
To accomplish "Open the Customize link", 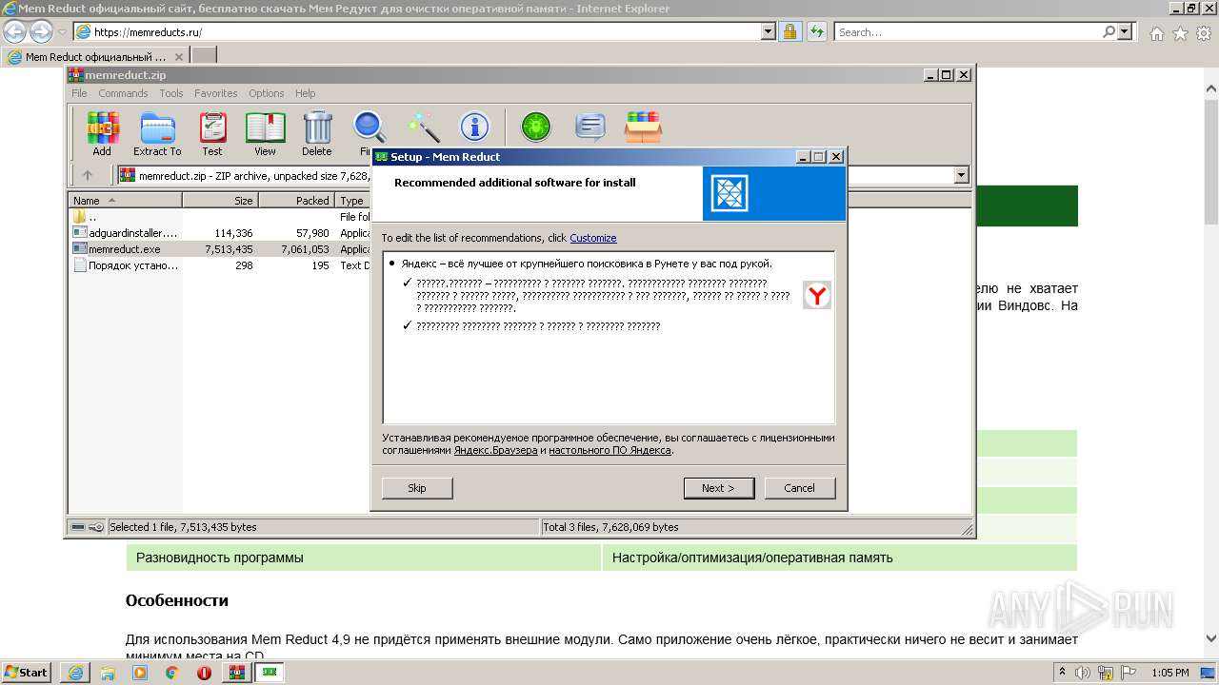I will click(593, 238).
